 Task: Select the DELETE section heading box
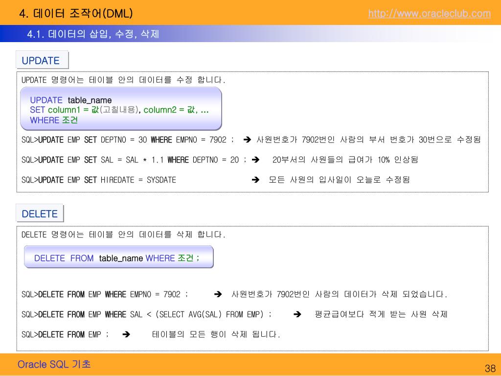(40, 213)
